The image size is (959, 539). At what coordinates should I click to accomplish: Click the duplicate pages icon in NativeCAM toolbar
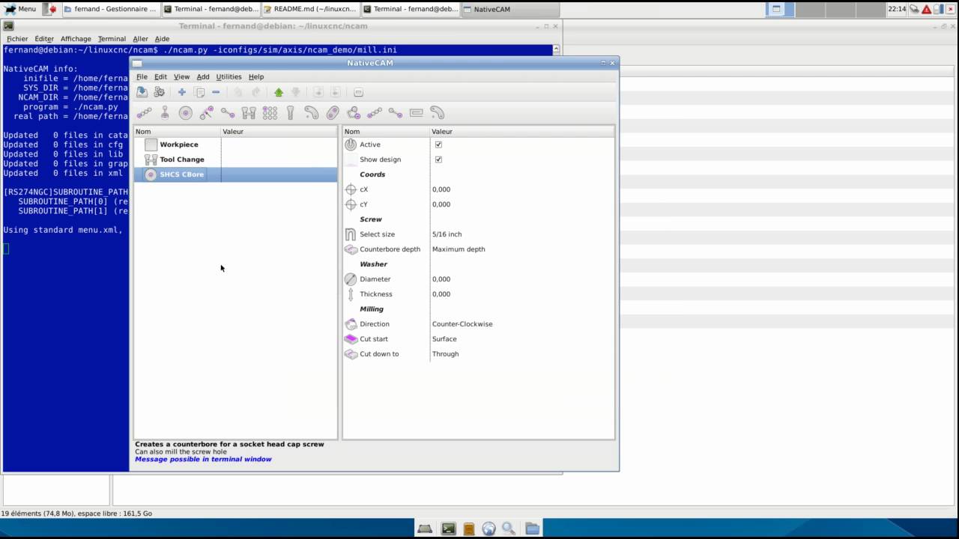click(199, 92)
